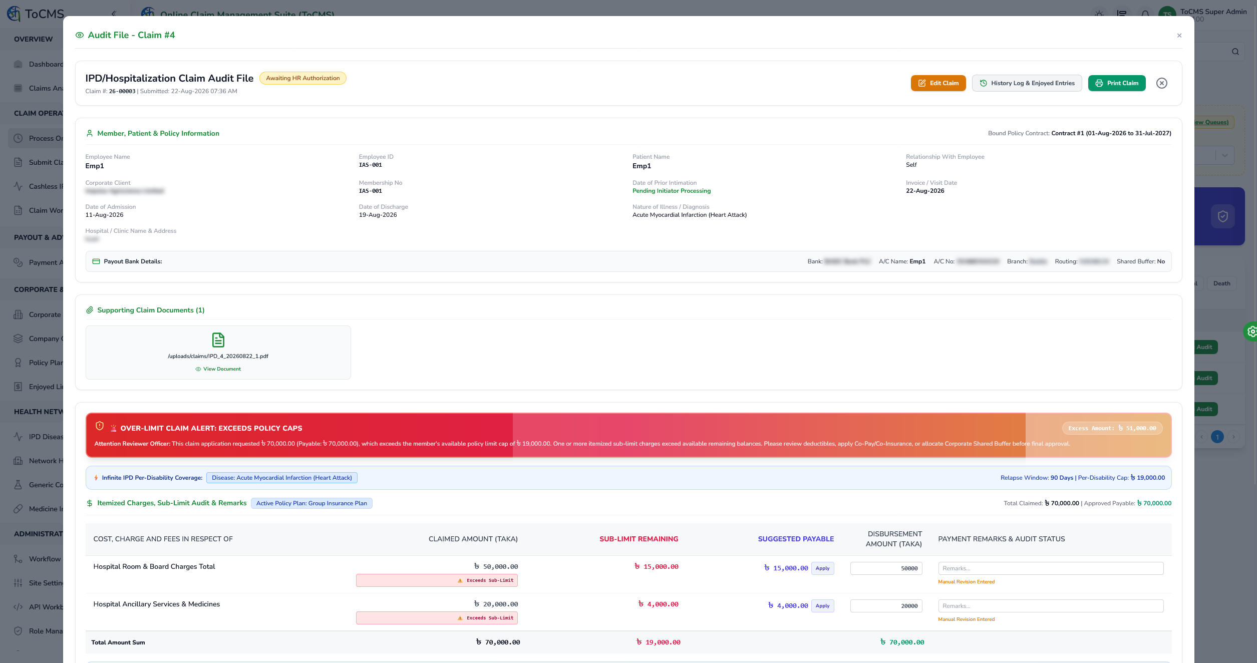Click the shield icon on blue card
This screenshot has width=1257, height=663.
tap(1222, 216)
